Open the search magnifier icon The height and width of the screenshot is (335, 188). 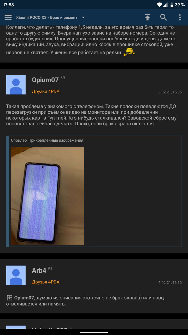[x=163, y=18]
